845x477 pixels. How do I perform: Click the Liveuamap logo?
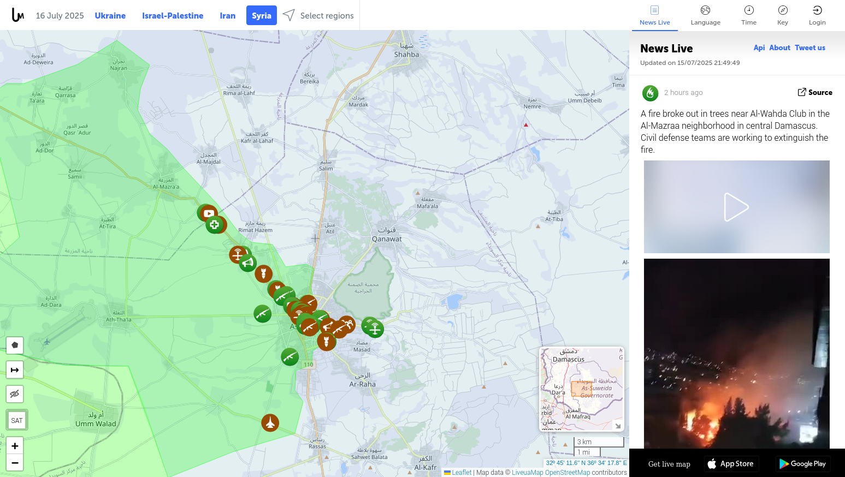[x=17, y=15]
